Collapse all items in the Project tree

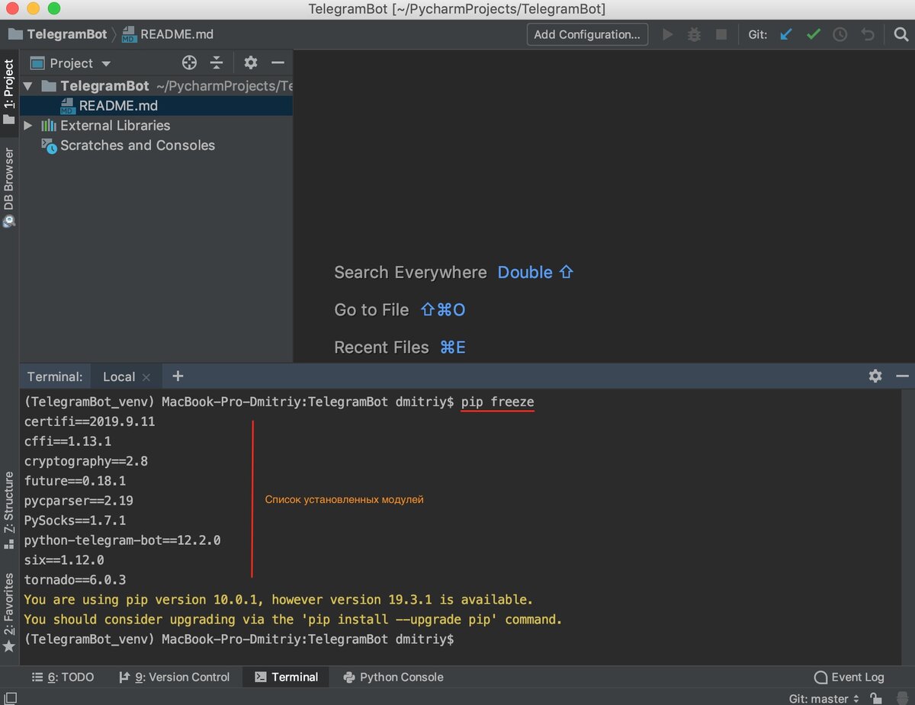[x=217, y=63]
